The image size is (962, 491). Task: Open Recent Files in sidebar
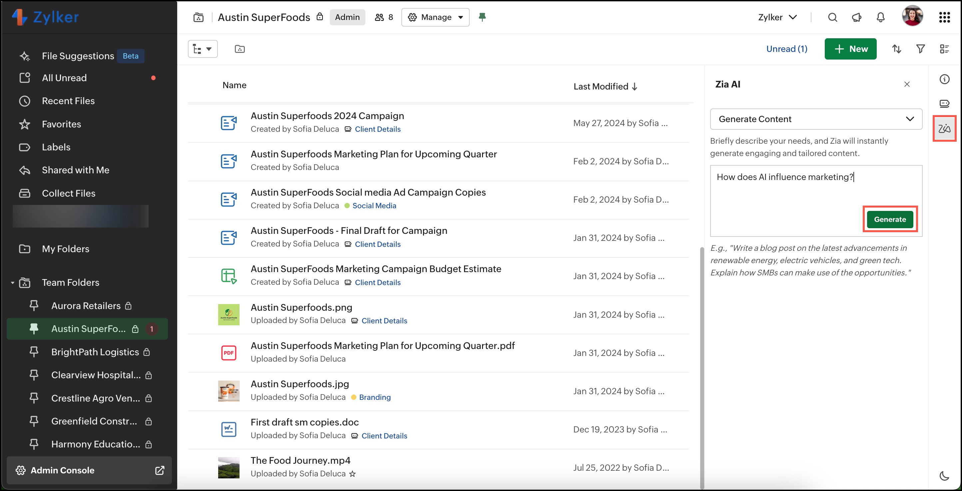[68, 101]
